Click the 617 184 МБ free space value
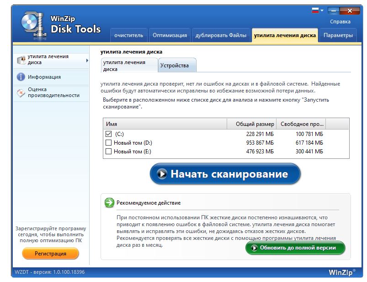Viewport: 367px width, 282px height. coord(309,143)
